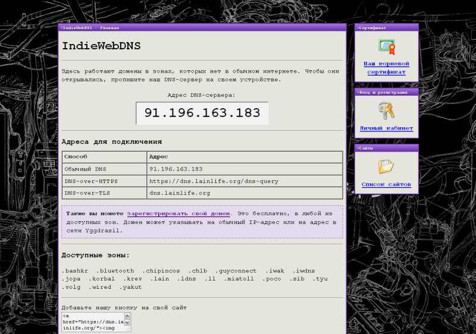Image resolution: width=476 pixels, height=334 pixels.
Task: Click the Адрес DNS-сервера label
Action: point(201,95)
